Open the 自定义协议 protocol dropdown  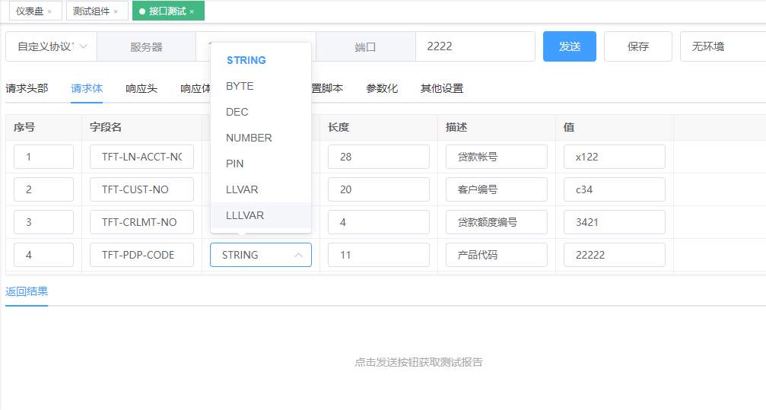(x=51, y=46)
